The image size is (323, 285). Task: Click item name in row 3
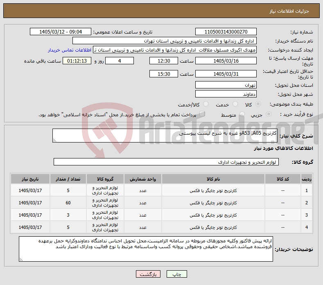213,215
